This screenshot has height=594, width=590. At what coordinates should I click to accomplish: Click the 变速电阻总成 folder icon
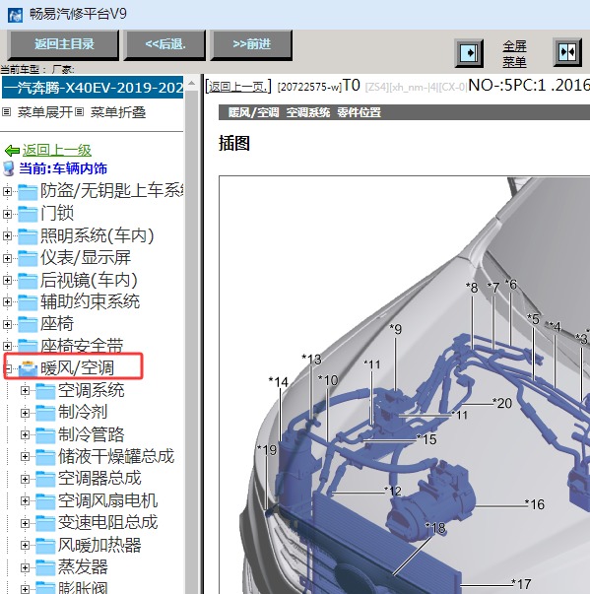(45, 523)
